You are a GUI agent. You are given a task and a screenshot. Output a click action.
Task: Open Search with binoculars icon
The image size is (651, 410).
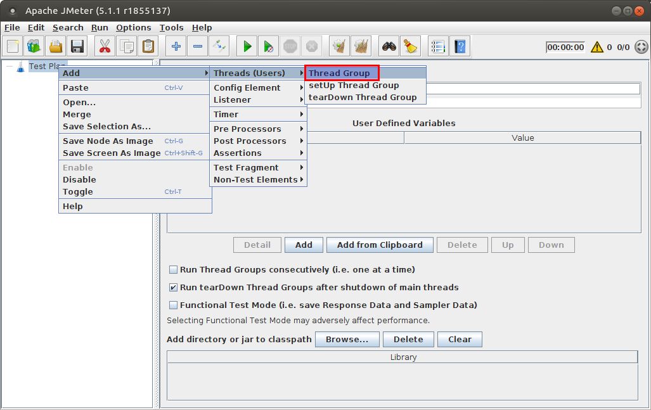[x=389, y=46]
